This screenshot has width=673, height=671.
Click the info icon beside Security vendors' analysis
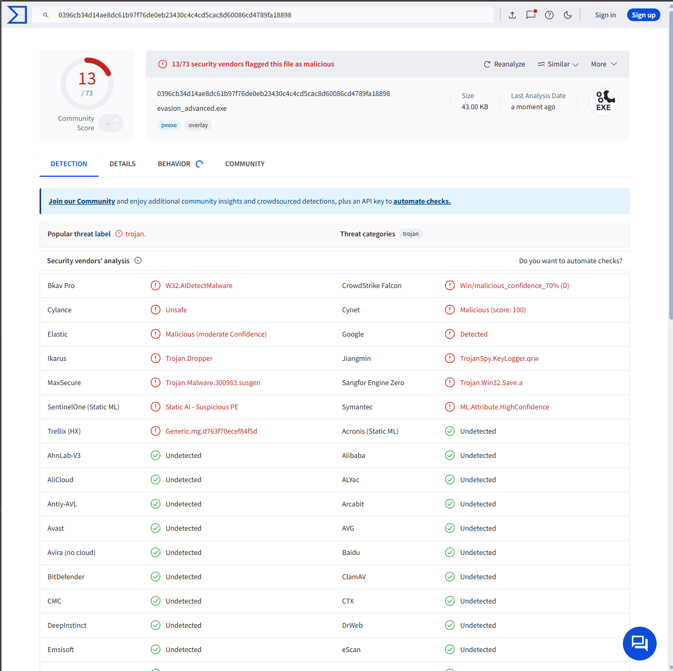click(138, 261)
